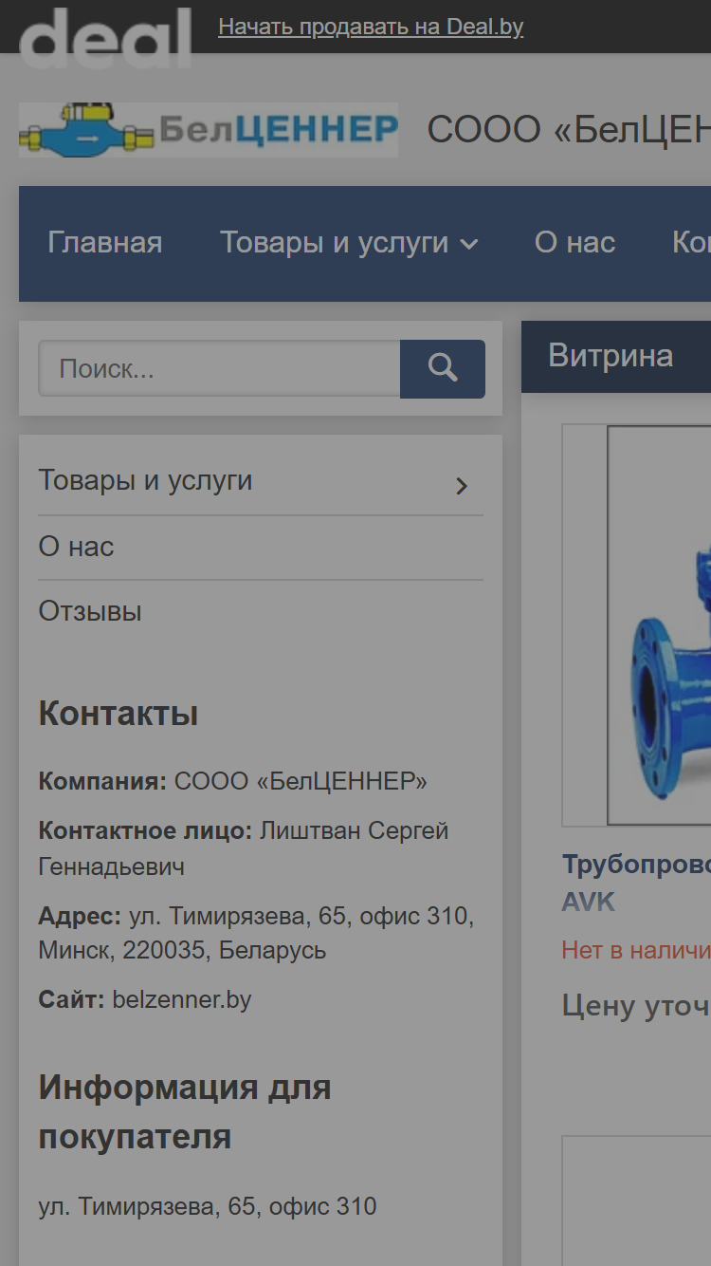The width and height of the screenshot is (711, 1266).
Task: Click address 'ул. Тимирязева, 65, офис 310, Минск'
Action: (256, 933)
